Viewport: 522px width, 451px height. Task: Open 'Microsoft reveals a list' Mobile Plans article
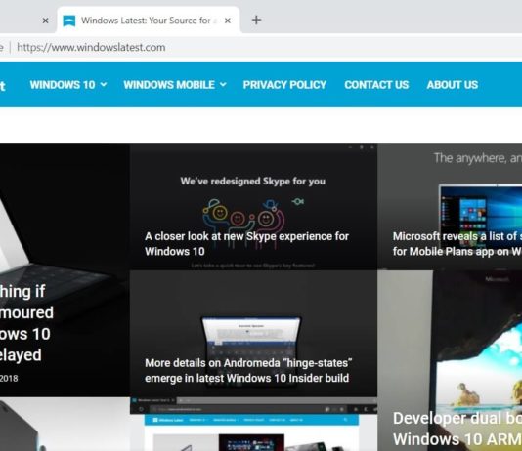coord(457,244)
